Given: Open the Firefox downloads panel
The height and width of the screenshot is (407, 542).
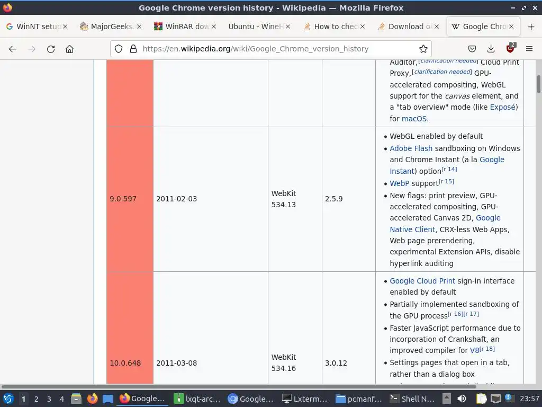Looking at the screenshot, I should tap(491, 49).
